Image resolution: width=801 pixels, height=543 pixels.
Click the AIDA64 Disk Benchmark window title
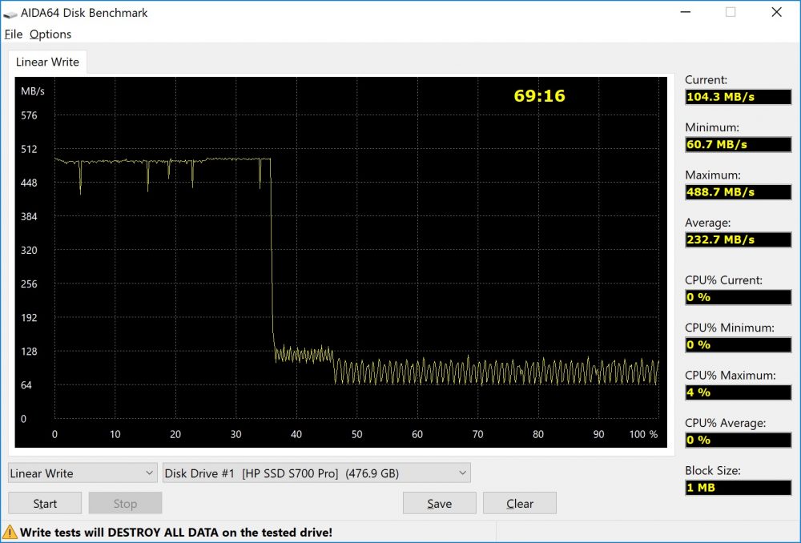point(84,13)
